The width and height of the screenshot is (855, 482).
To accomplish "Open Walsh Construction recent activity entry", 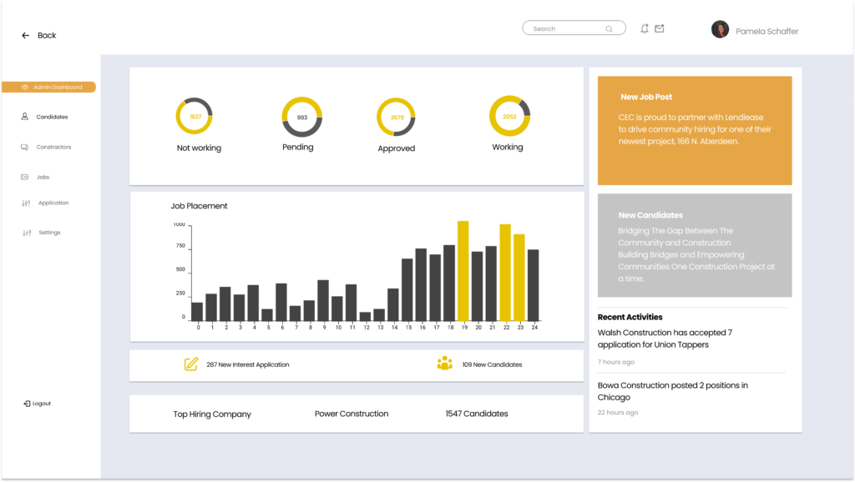I will click(x=665, y=339).
